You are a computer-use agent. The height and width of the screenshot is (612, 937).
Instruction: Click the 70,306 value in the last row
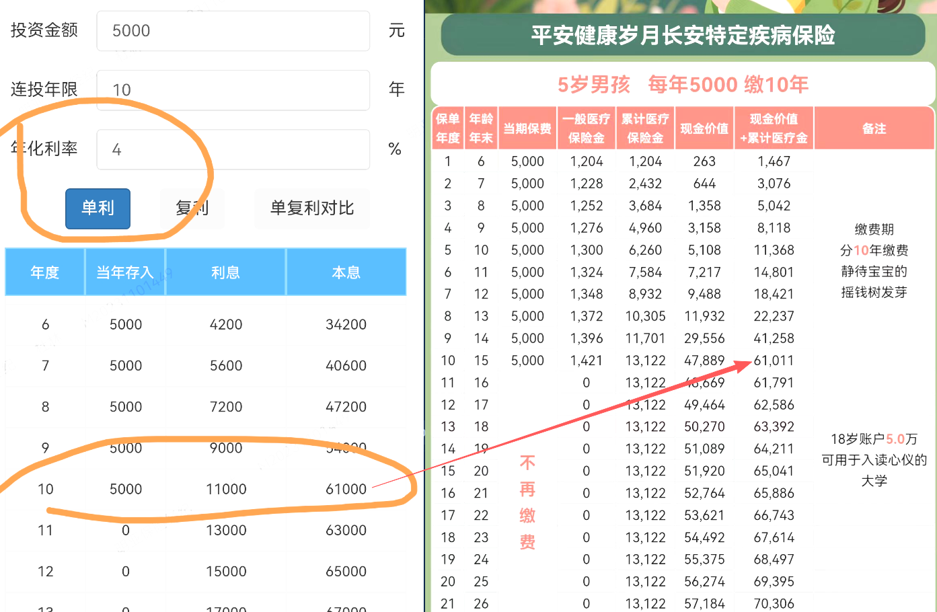coord(774,603)
